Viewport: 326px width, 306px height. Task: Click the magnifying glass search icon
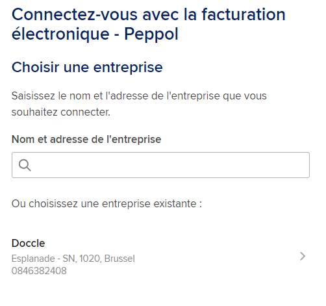(x=25, y=165)
